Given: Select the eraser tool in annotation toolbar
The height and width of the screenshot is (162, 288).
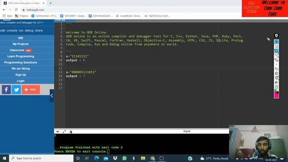Looking at the screenshot, I should (276, 60).
